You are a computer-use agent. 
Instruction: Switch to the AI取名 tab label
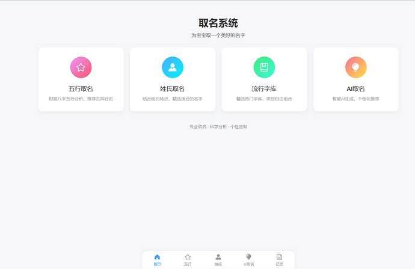pos(249,264)
